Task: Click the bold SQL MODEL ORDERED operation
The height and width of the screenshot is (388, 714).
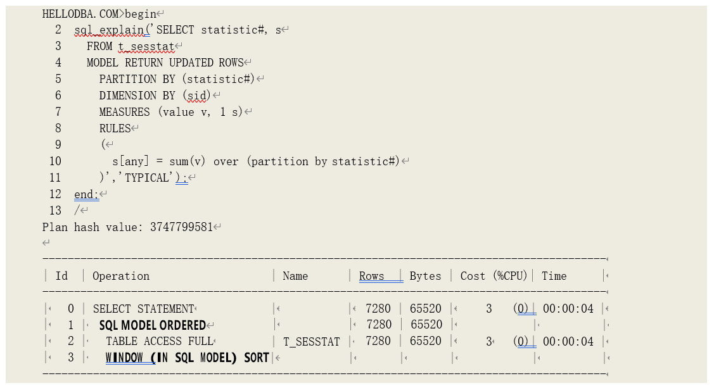Action: 152,325
